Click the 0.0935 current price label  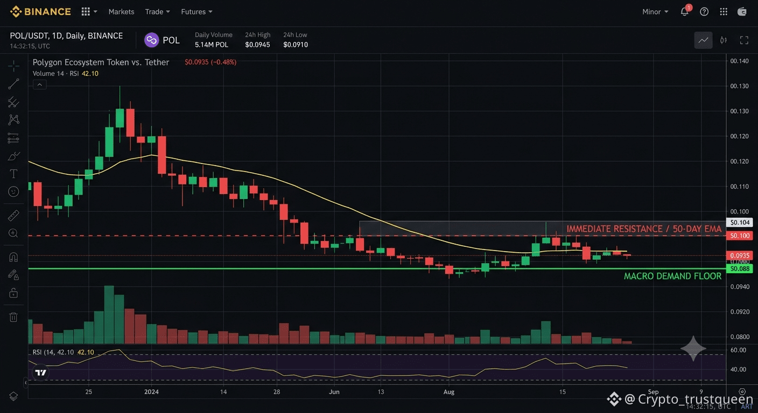739,255
